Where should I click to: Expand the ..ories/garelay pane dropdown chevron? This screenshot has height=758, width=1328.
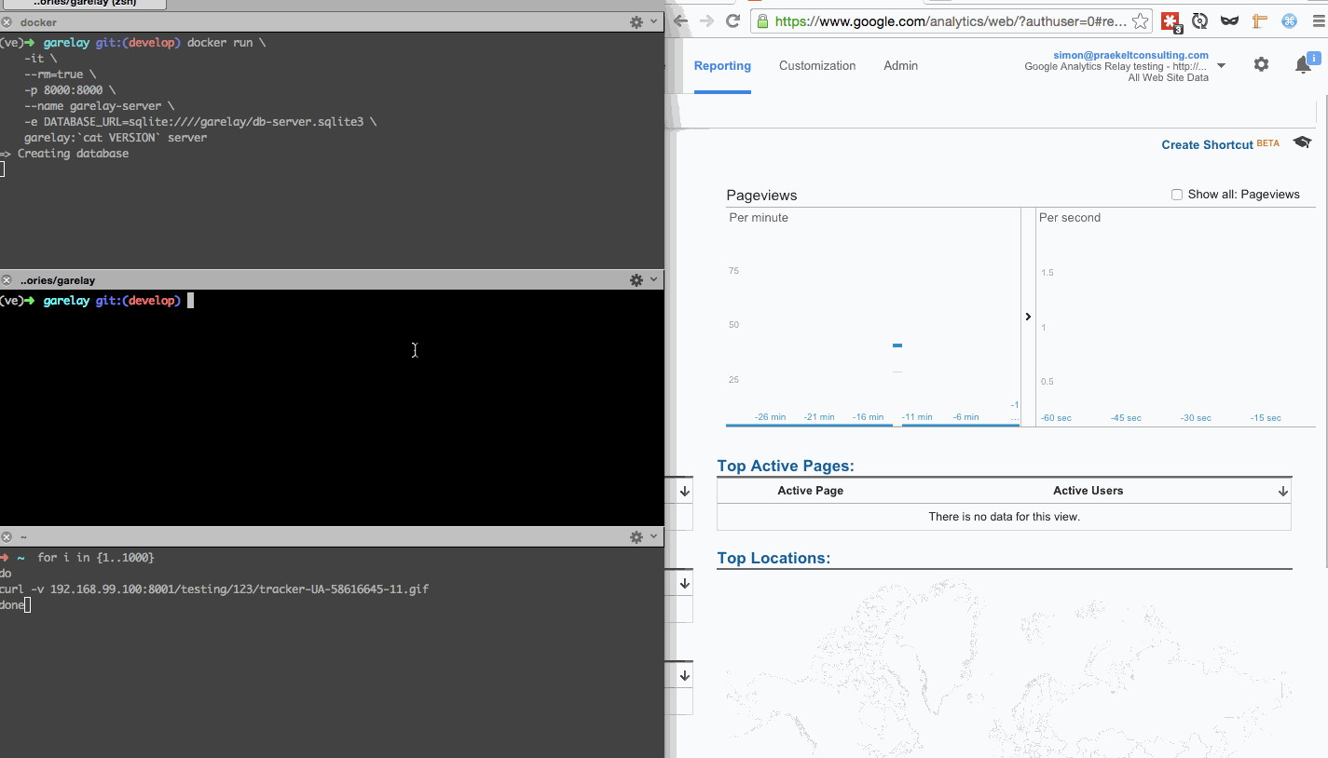(x=653, y=280)
